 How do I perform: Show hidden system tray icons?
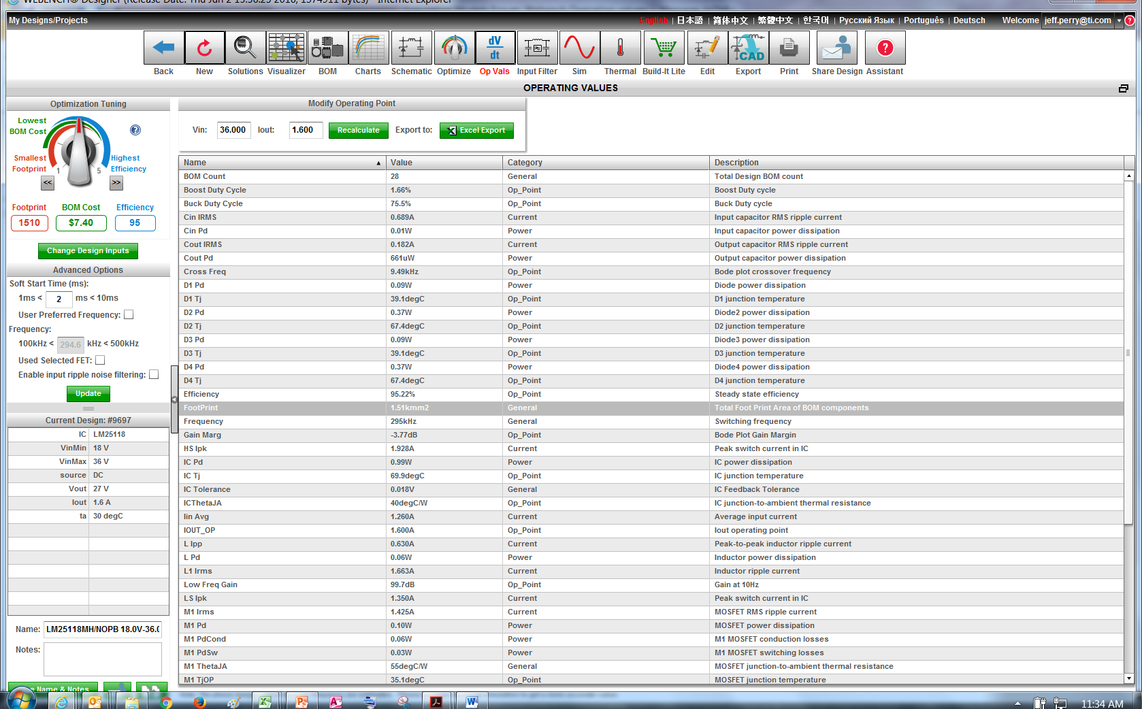point(1017,703)
